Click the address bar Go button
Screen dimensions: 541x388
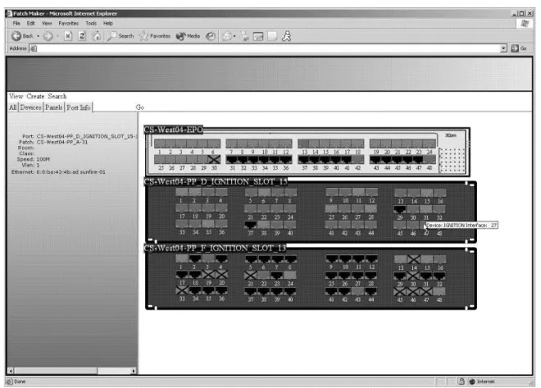519,48
